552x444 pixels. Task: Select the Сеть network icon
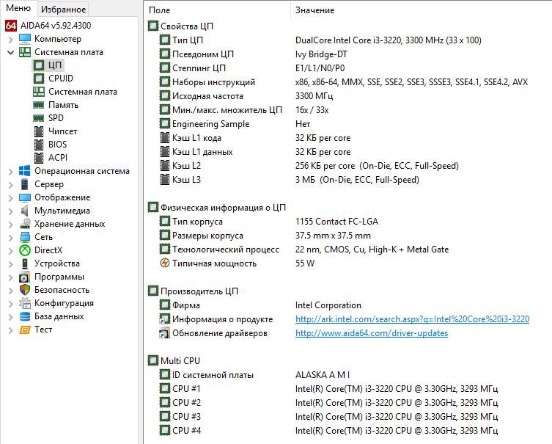(x=25, y=237)
